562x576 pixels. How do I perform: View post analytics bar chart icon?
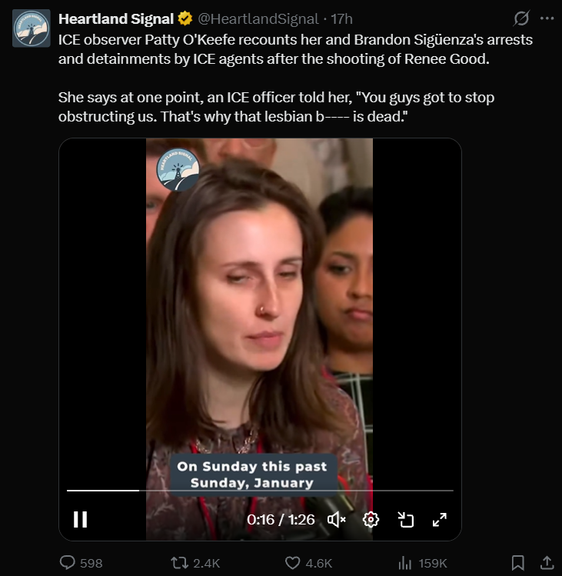[x=405, y=562]
